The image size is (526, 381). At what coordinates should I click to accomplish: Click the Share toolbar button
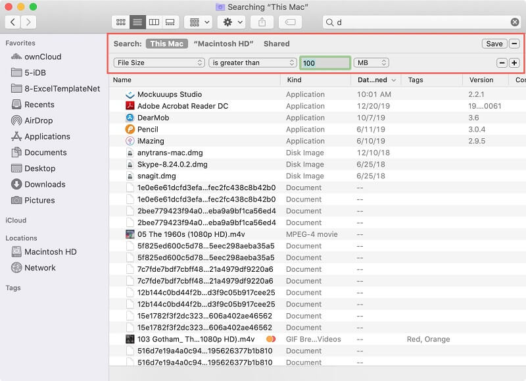[x=262, y=22]
